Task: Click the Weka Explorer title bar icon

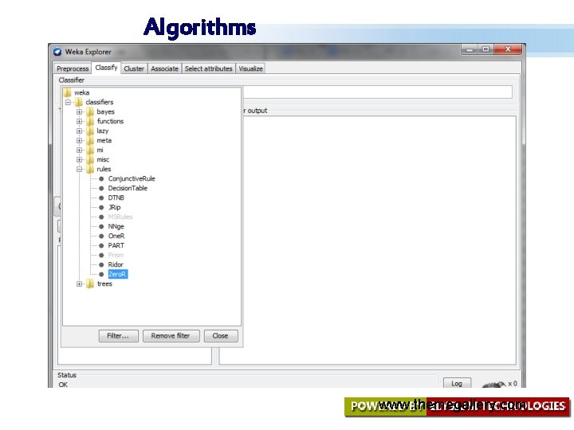Action: click(x=57, y=52)
